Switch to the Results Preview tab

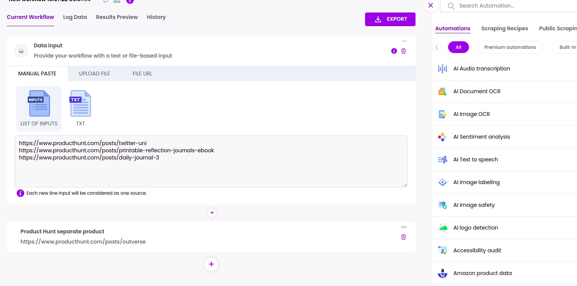[117, 17]
